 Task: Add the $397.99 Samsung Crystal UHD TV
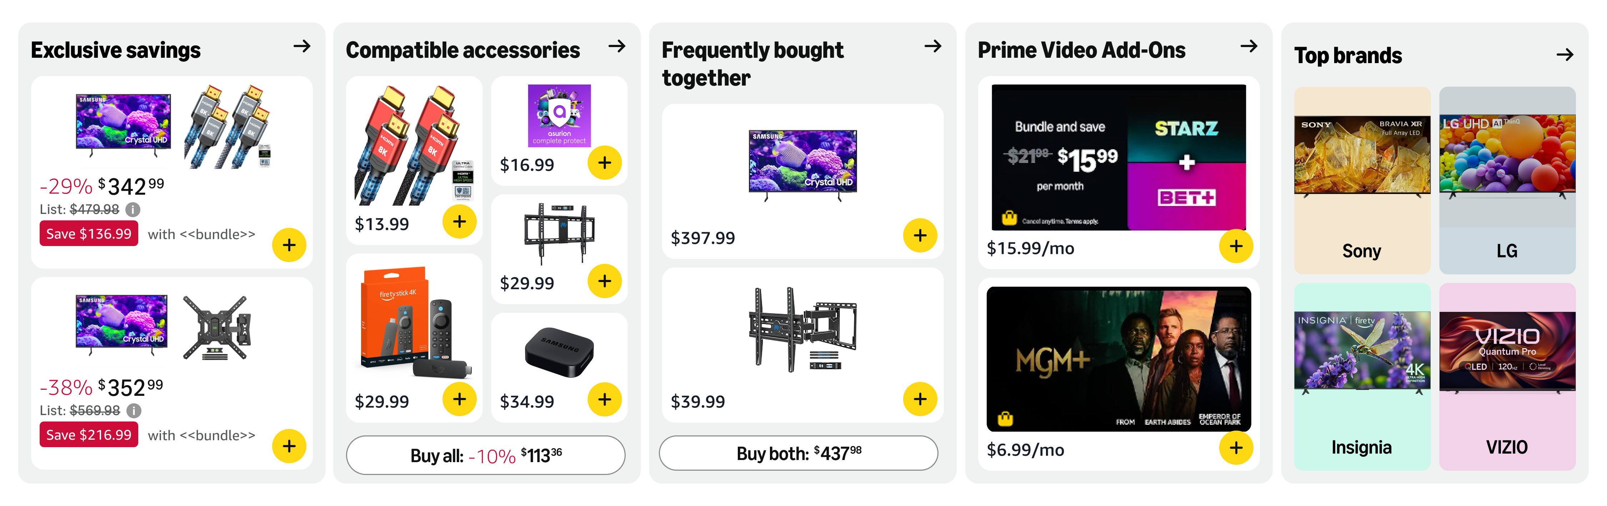point(920,236)
